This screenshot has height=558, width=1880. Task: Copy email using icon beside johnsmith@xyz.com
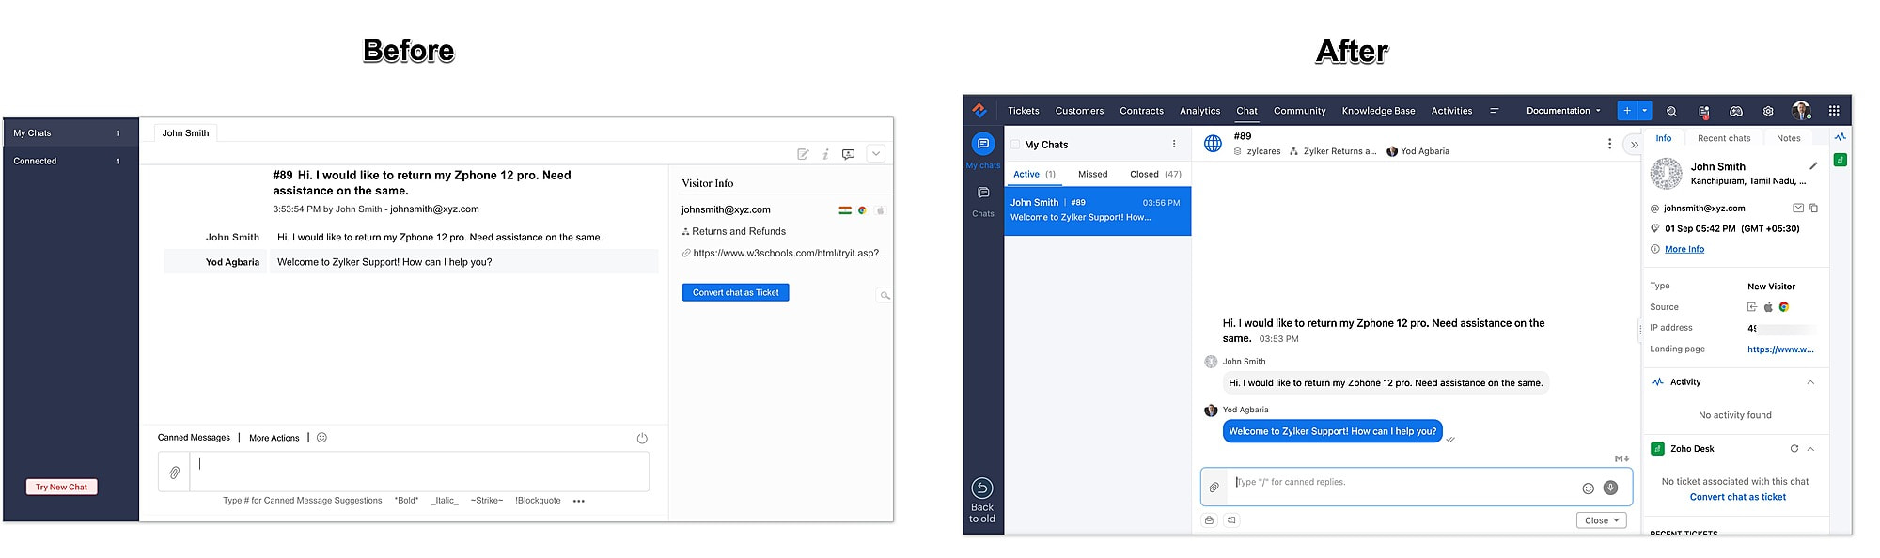coord(1813,209)
